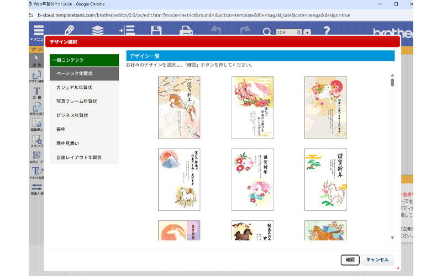The height and width of the screenshot is (276, 442).
Task: Select カジュアル年賀状 category
Action: click(84, 87)
